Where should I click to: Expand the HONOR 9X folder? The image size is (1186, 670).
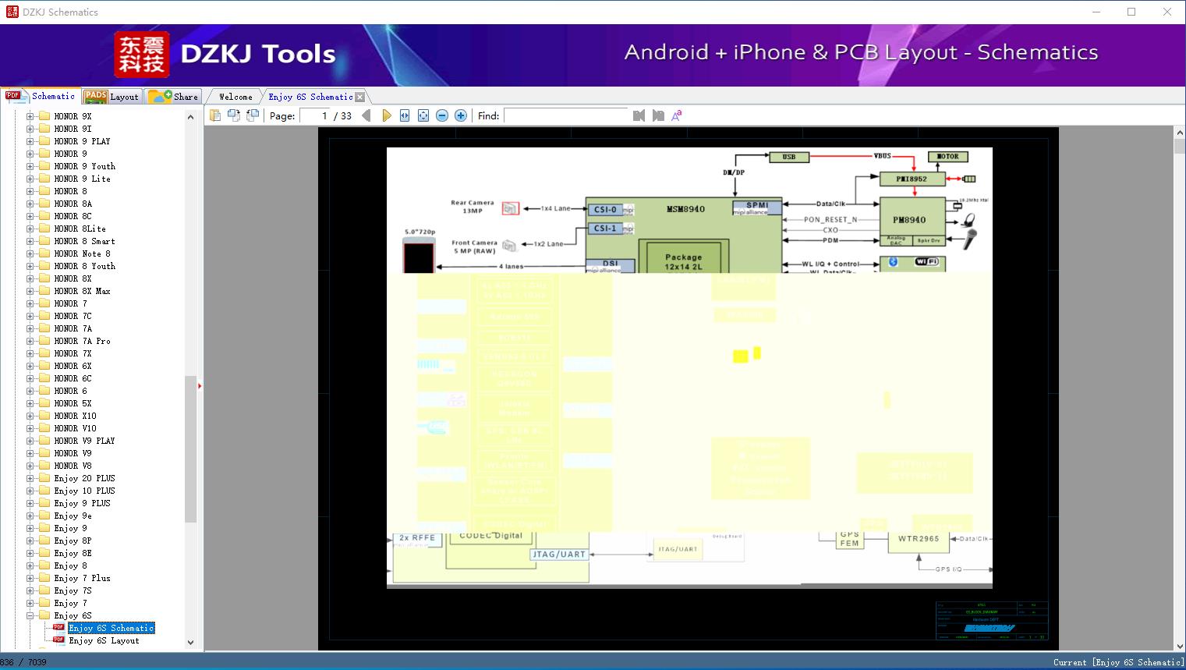tap(30, 116)
